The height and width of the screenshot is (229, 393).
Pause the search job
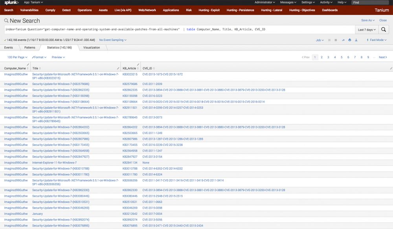click(329, 40)
